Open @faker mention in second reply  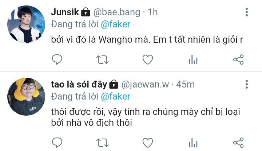[115, 97]
